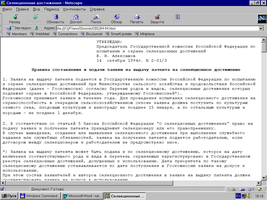Reload the page with Обновить
267x200 pixels.
point(56,19)
